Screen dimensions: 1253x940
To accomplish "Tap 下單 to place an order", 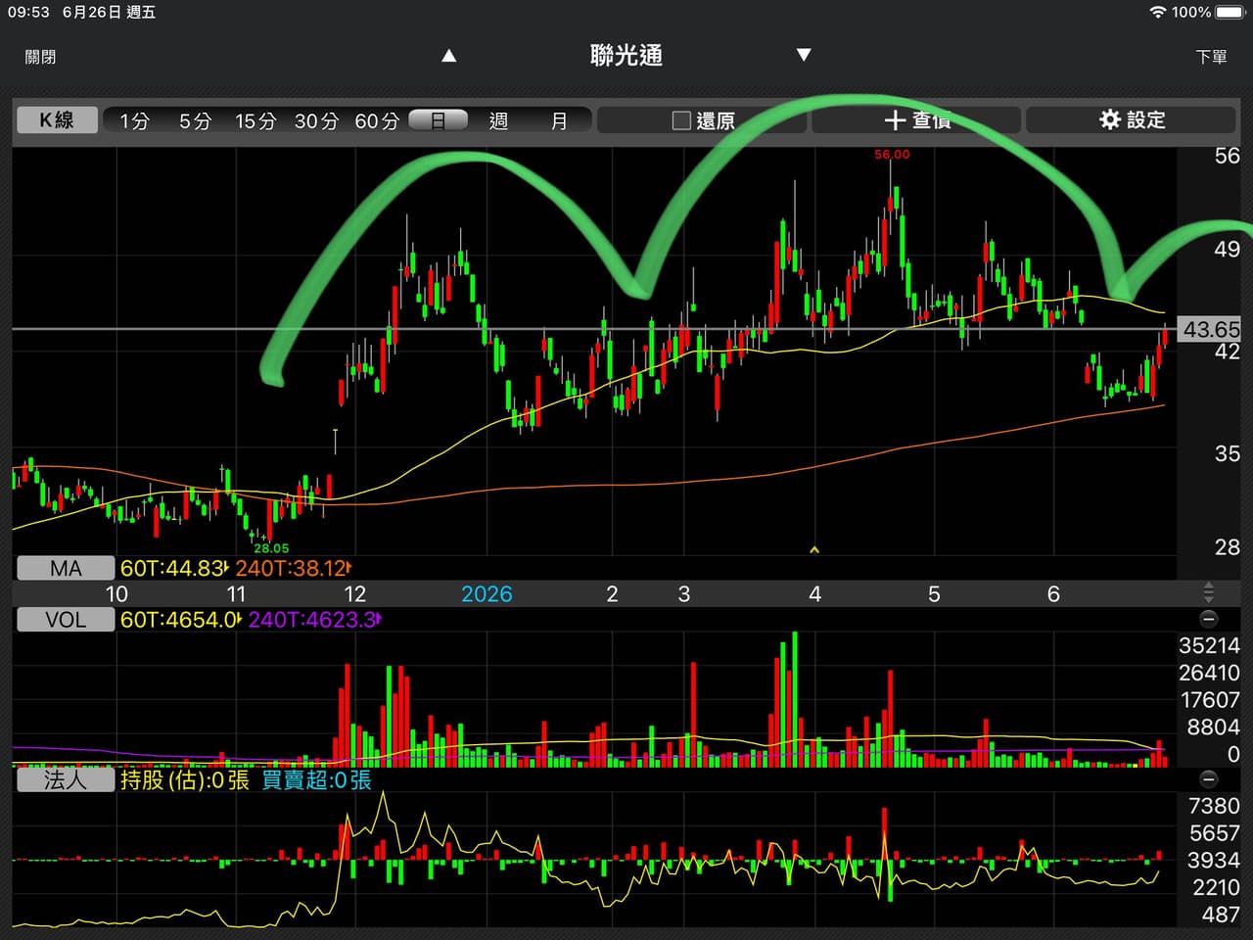I will pos(1211,57).
